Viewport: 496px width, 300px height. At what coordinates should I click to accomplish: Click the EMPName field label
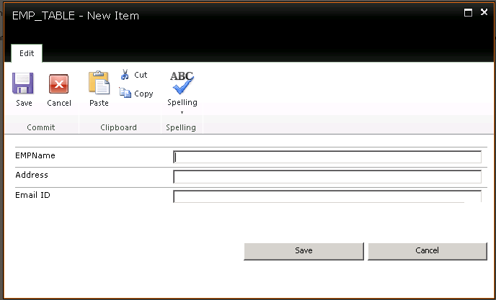pyautogui.click(x=35, y=155)
